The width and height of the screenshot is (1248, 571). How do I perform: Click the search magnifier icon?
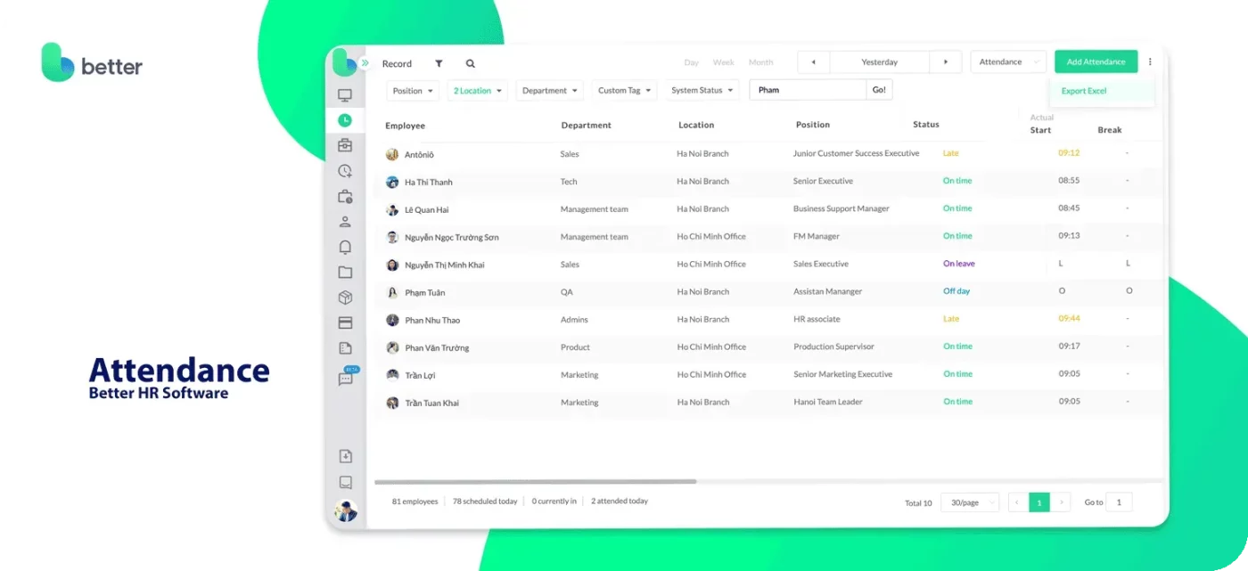(470, 63)
